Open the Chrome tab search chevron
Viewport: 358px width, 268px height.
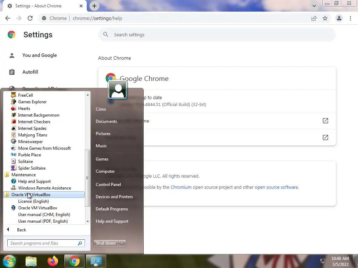[314, 6]
